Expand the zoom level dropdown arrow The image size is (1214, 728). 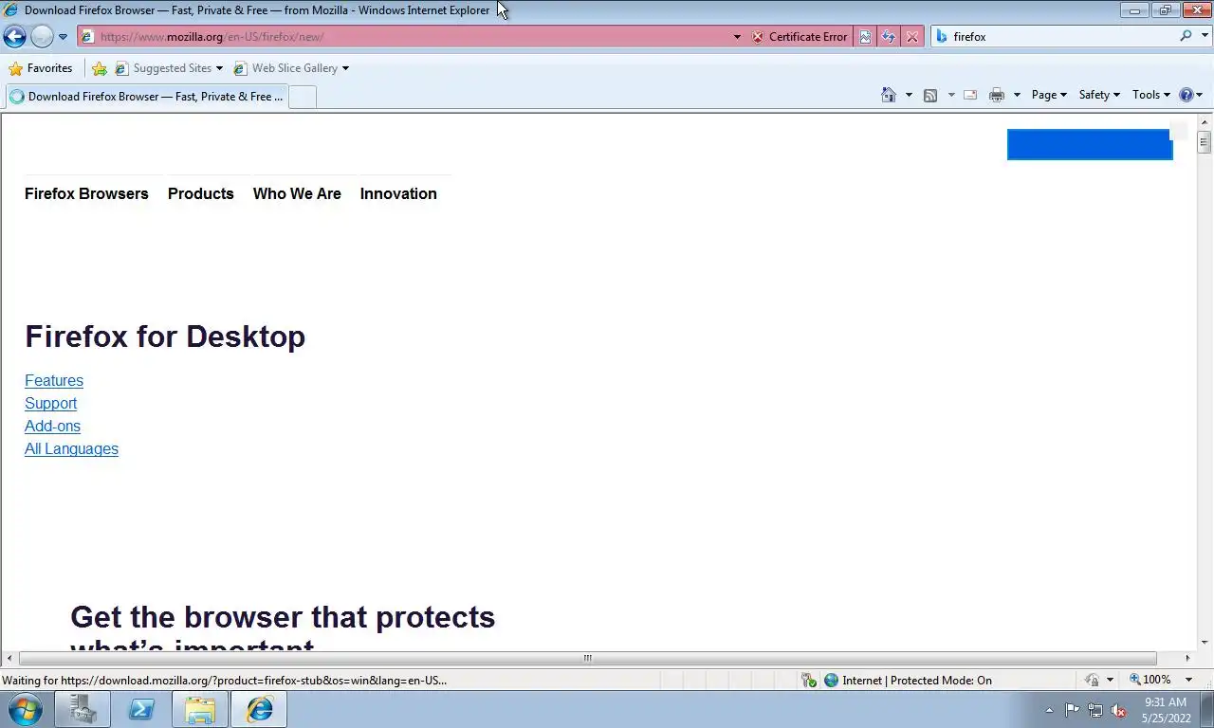(1191, 680)
